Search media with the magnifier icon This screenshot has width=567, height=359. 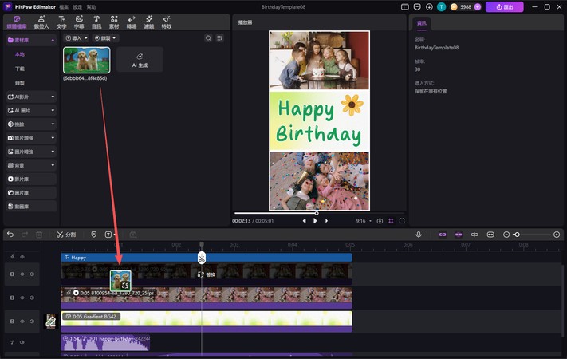pos(209,38)
